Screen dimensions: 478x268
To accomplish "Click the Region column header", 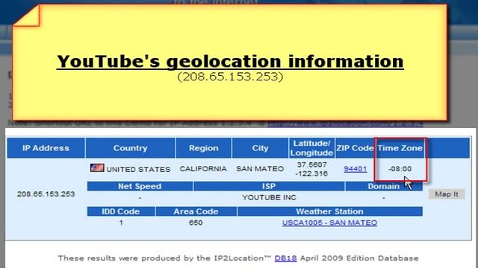I will coord(204,148).
